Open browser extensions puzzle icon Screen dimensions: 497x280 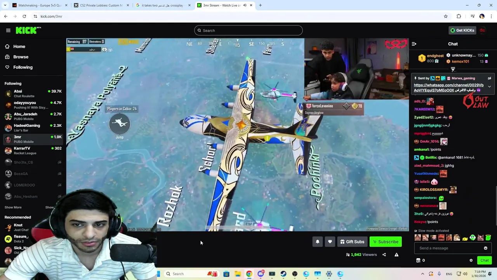click(459, 16)
